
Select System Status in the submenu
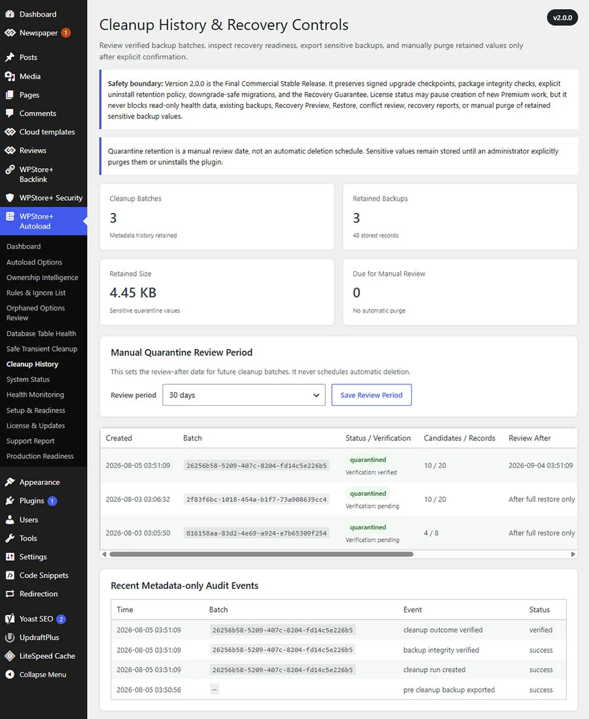coord(28,379)
